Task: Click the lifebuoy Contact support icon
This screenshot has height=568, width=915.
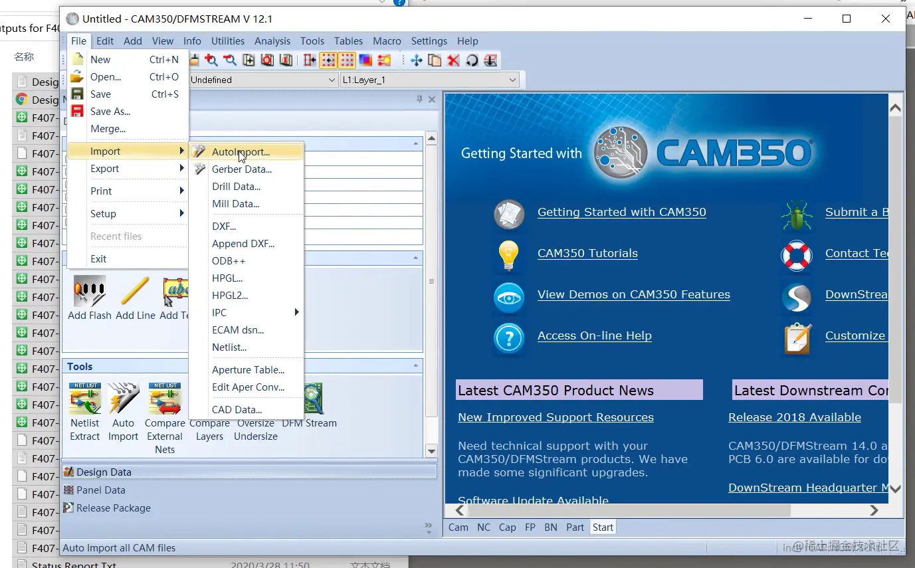Action: [x=797, y=256]
